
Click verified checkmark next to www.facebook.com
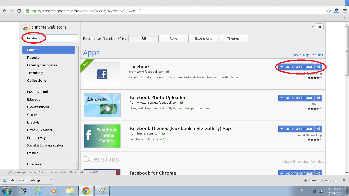(x=168, y=72)
